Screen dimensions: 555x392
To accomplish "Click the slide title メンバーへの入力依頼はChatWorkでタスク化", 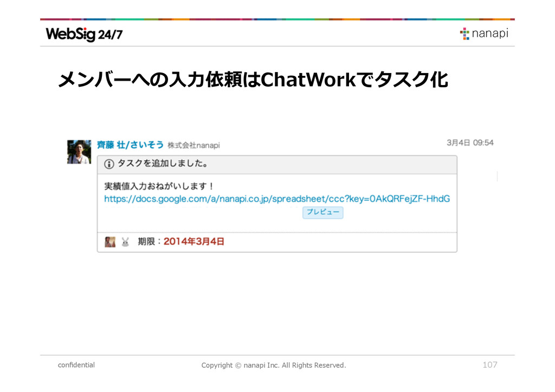I will point(253,80).
